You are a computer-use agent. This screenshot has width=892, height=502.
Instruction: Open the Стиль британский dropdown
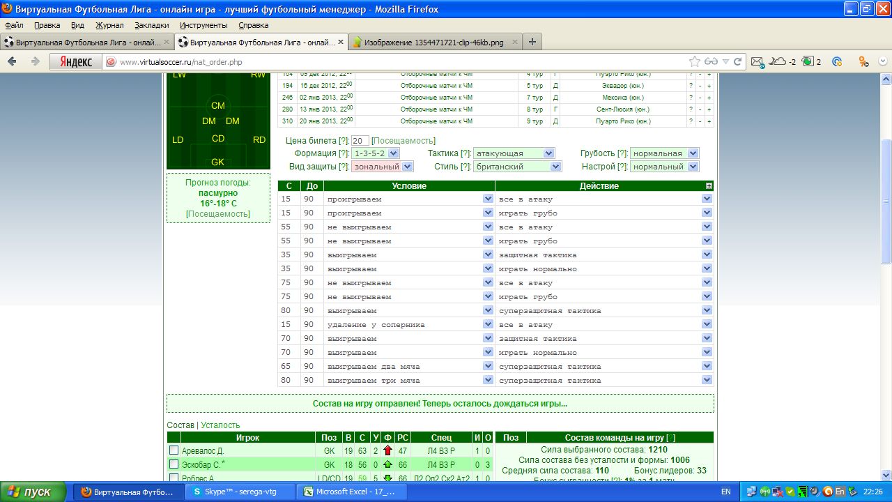tap(517, 167)
